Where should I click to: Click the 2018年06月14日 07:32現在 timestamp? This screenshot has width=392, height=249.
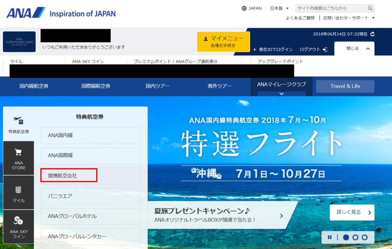tap(340, 34)
